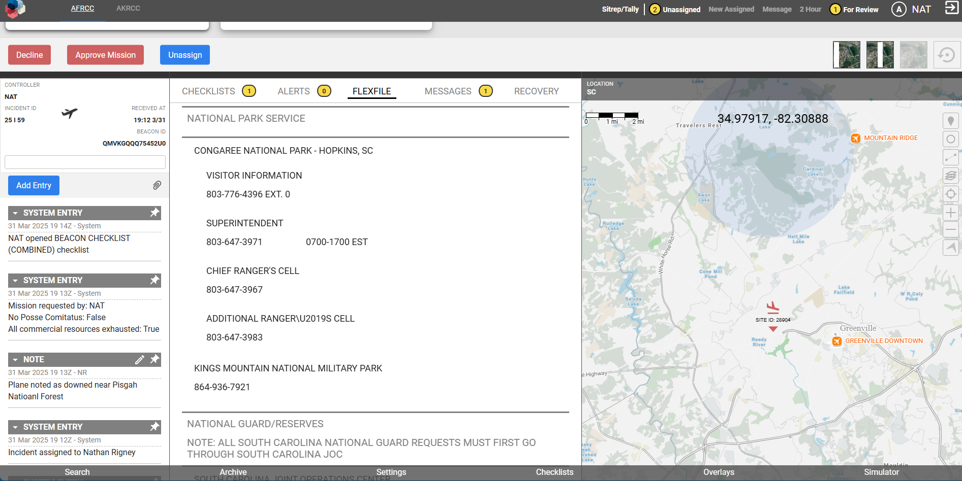Collapse the BEACON CHECKLIST system entry
Viewport: 962px width, 481px height.
pos(15,213)
